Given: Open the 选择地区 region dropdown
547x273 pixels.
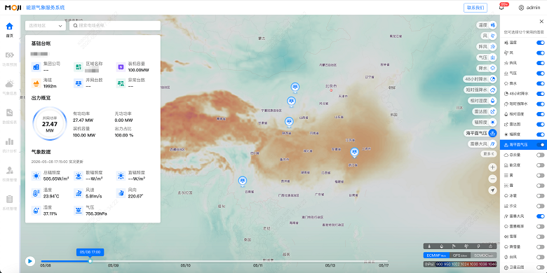Looking at the screenshot, I should pos(46,25).
